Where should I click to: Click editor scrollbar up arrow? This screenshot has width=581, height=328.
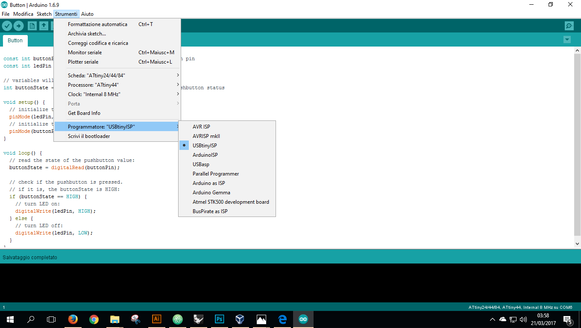[577, 51]
